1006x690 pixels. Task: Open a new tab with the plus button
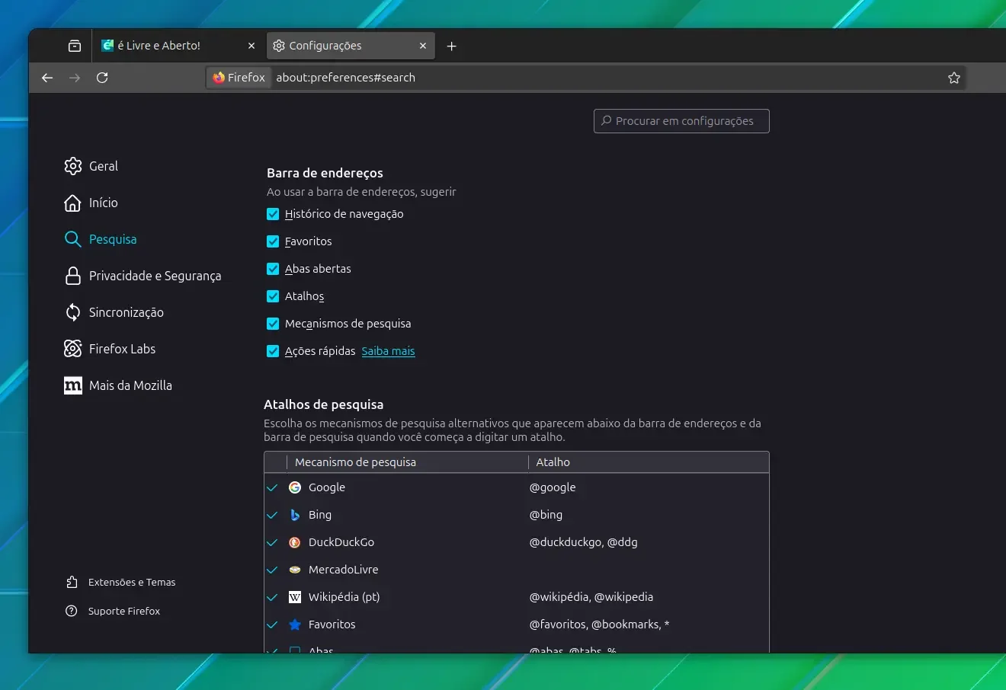(x=451, y=46)
